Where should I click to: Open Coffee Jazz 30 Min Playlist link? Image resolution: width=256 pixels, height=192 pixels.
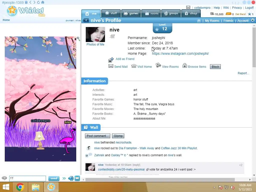179,148
